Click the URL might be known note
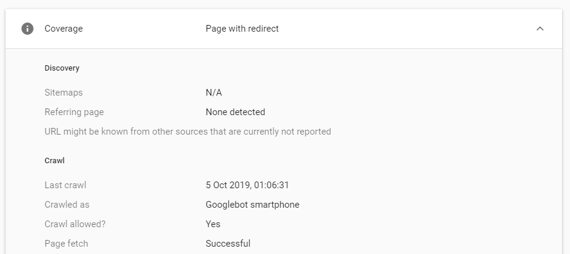Screen dimensions: 570x254 (187, 132)
